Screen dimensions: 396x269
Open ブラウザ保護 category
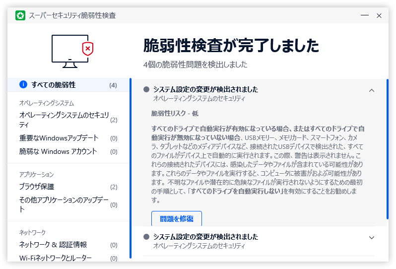coord(68,187)
